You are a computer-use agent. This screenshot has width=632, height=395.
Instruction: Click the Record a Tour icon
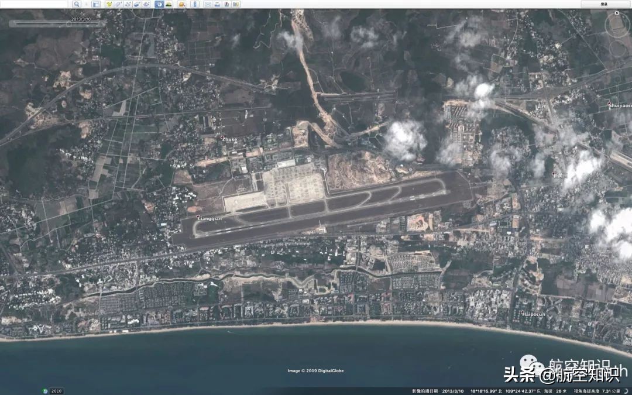tap(146, 4)
